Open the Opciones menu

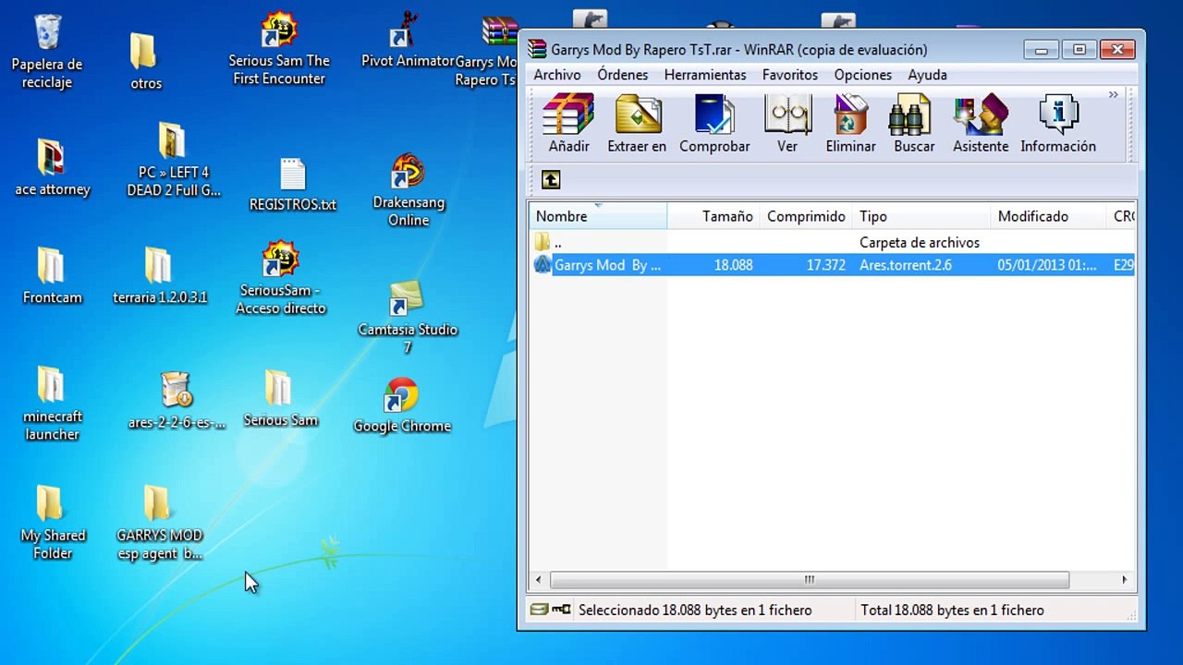863,75
